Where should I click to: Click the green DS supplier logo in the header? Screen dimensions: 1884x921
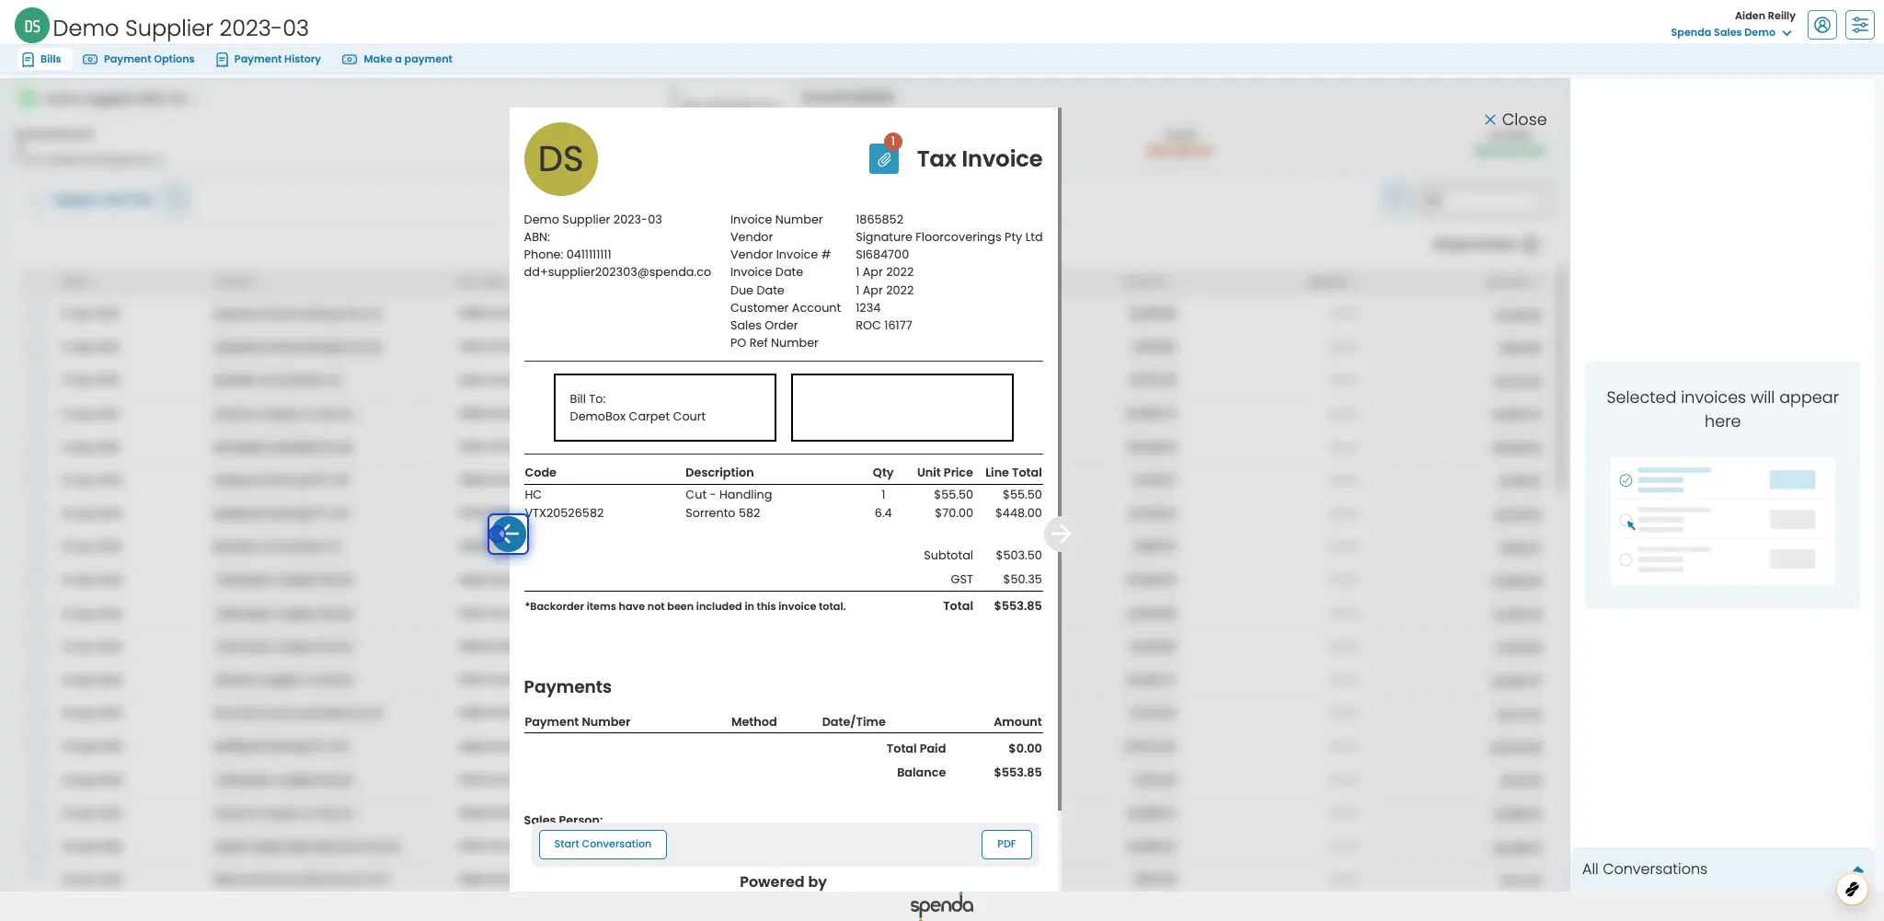32,26
